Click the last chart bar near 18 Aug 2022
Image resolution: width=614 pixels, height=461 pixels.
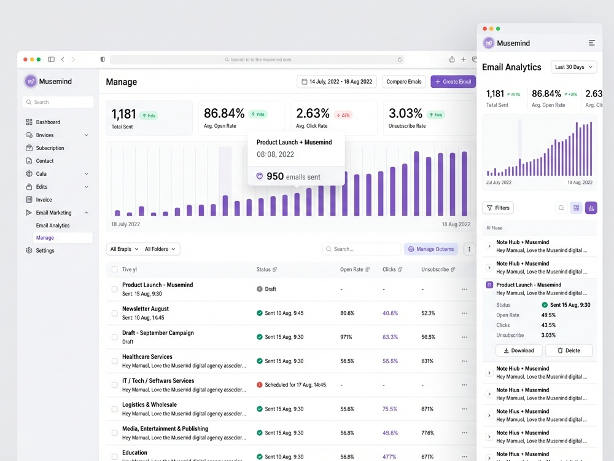point(464,183)
